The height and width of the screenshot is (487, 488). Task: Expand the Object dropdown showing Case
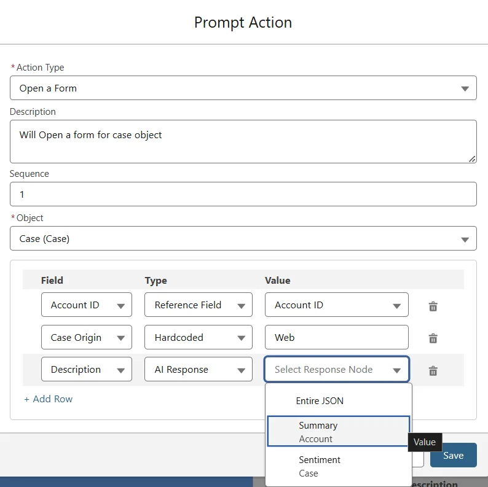(x=243, y=239)
